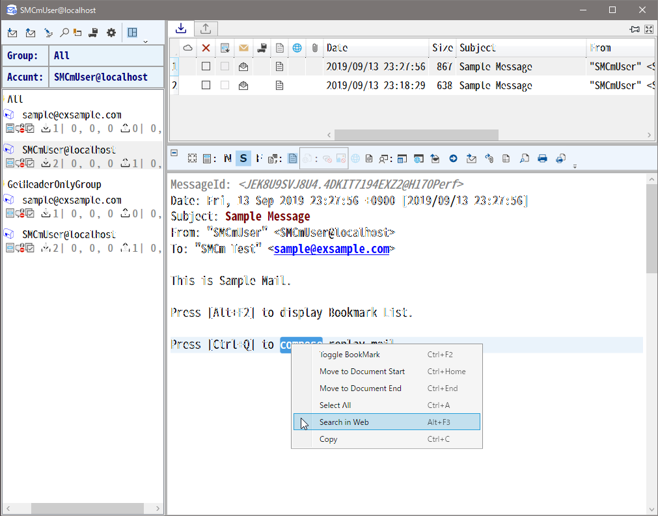
Task: Click the send mail envelope icon
Action: coord(30,33)
